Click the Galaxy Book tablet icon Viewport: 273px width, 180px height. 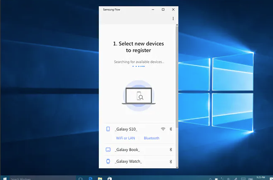click(x=108, y=150)
